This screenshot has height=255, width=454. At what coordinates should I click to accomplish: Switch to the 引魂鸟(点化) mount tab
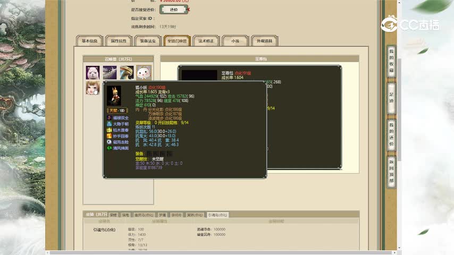tap(218, 215)
